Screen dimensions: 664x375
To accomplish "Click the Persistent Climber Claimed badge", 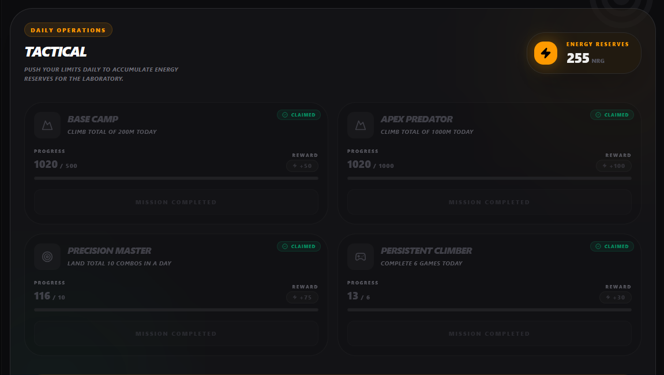I will (612, 246).
